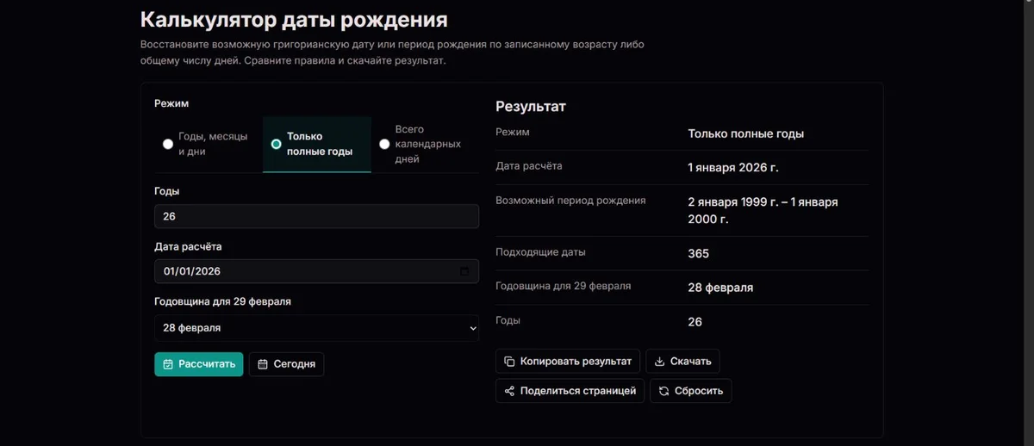The width and height of the screenshot is (1034, 446).
Task: Switch to the Годы, месяцы и дни mode label
Action: click(x=213, y=144)
